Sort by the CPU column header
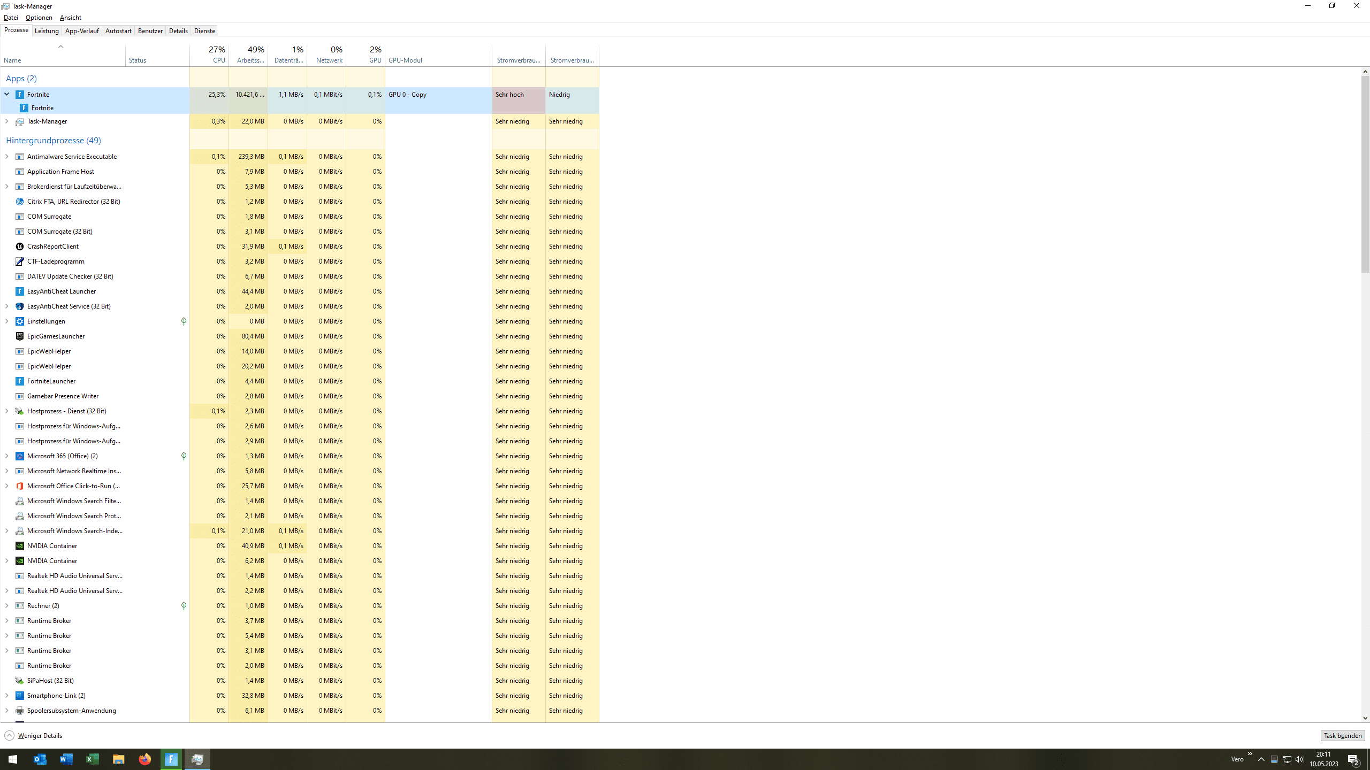The width and height of the screenshot is (1370, 770). click(x=209, y=55)
